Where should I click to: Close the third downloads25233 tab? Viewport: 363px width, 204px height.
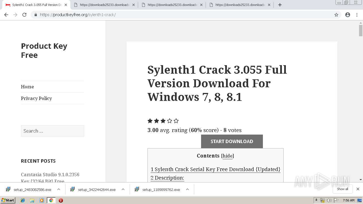tap(201, 5)
